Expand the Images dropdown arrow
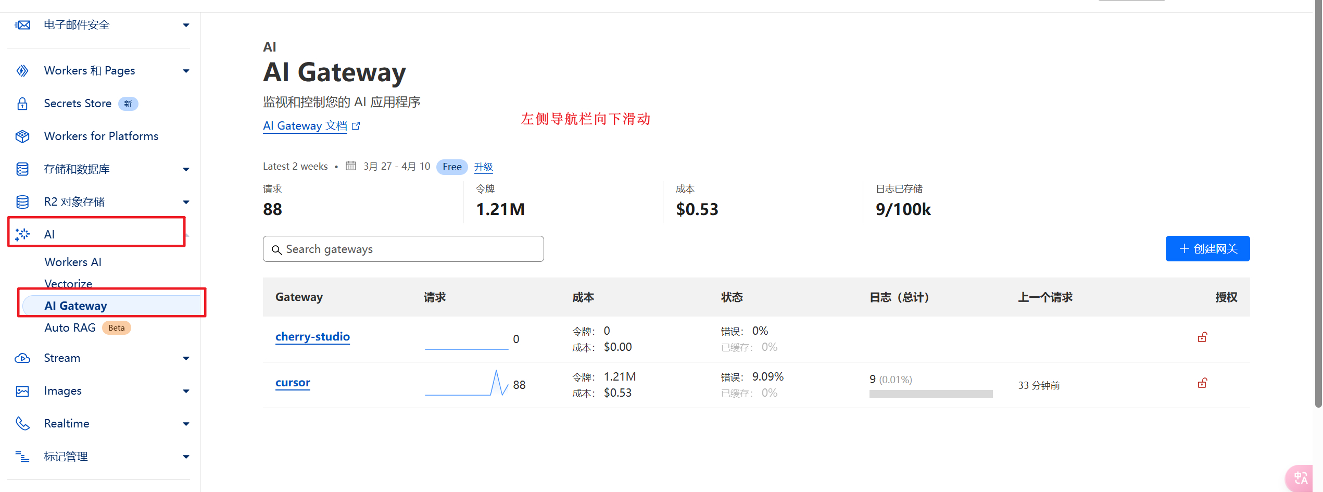Image resolution: width=1323 pixels, height=492 pixels. tap(186, 391)
